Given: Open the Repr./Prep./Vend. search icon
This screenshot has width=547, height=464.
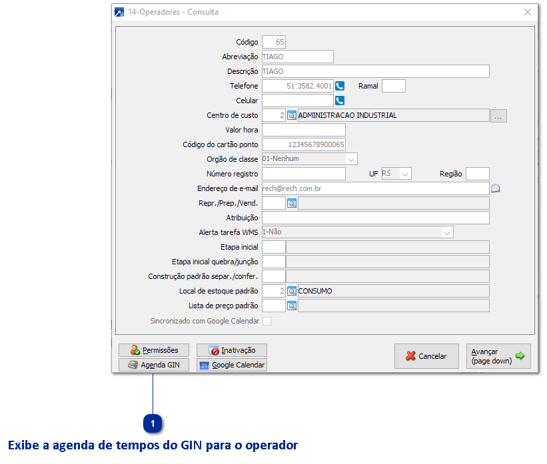Looking at the screenshot, I should [x=292, y=203].
